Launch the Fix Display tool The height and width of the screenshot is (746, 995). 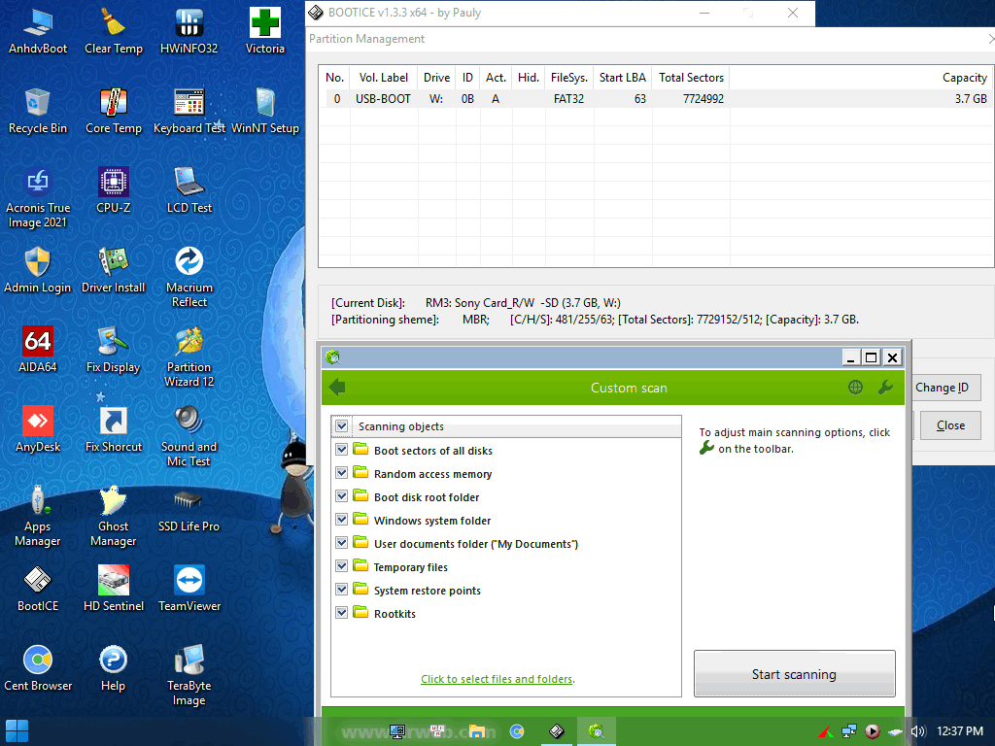114,350
